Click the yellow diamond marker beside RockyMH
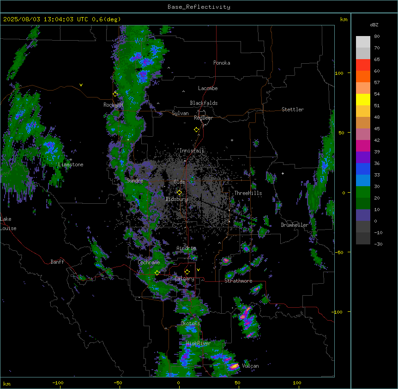The image size is (398, 389). 115,94
